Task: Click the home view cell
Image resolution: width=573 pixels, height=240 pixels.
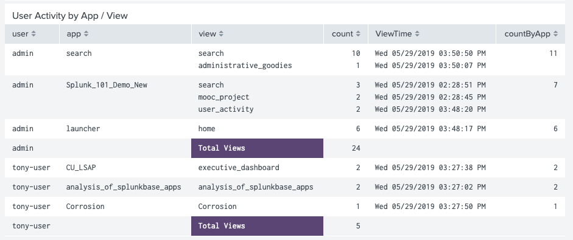Action: [x=207, y=129]
